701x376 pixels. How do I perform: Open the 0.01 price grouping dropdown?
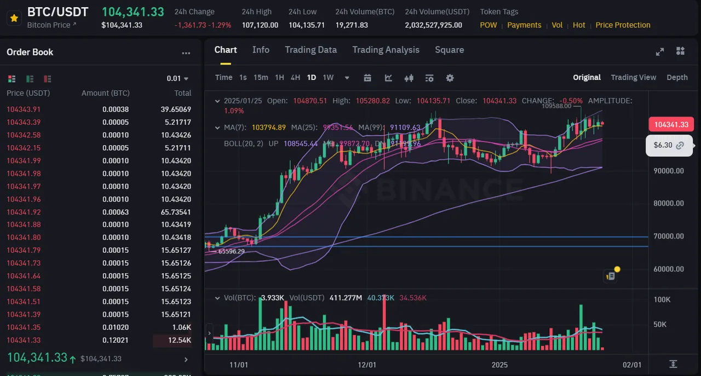pyautogui.click(x=177, y=78)
